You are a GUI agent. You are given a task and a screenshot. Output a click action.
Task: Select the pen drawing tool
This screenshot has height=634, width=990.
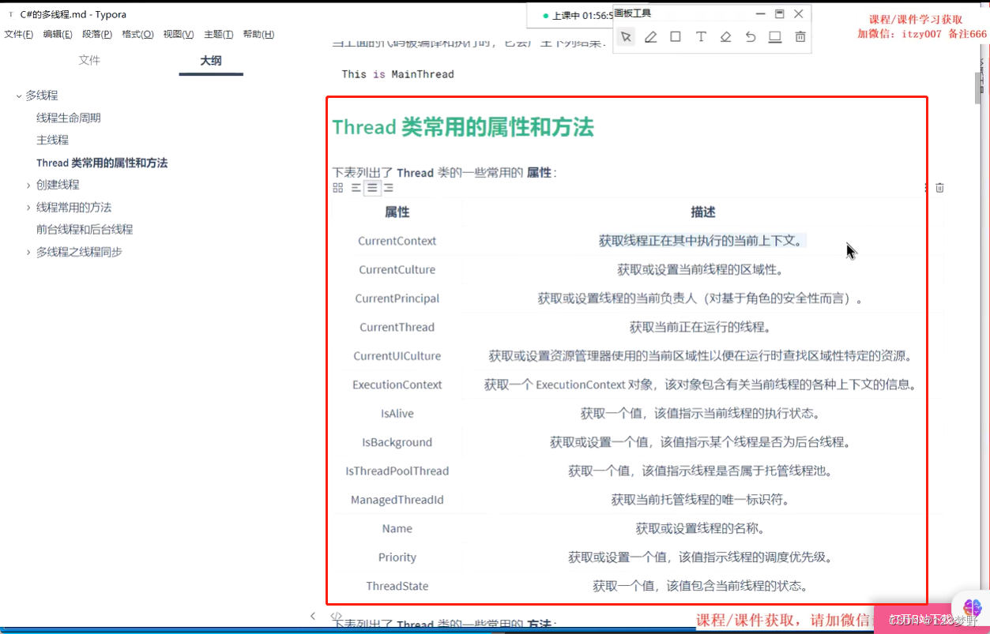(650, 36)
